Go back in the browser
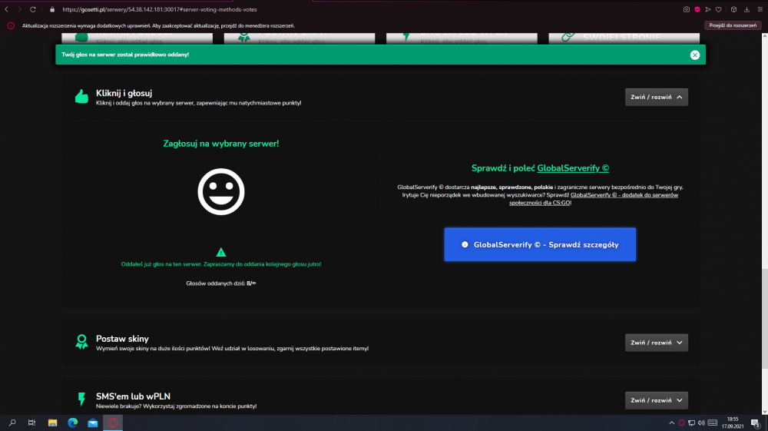Viewport: 768px width, 431px height. click(x=7, y=9)
